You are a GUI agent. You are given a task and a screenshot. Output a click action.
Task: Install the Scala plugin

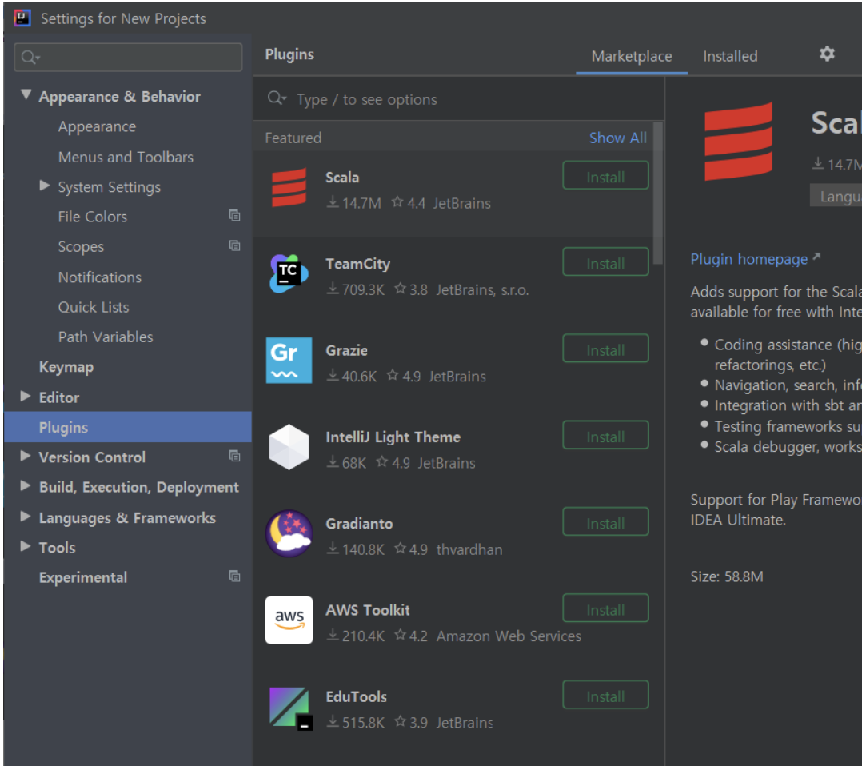click(605, 176)
